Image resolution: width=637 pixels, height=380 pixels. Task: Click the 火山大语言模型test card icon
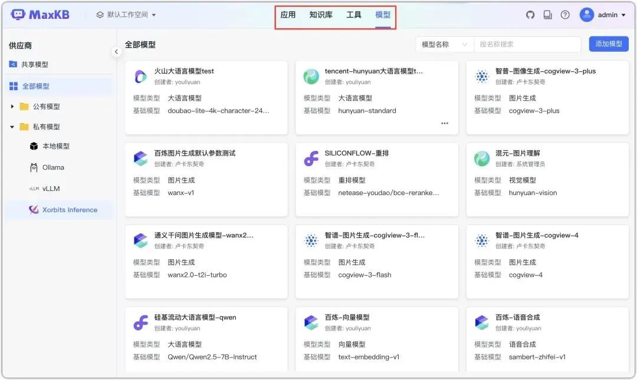140,76
